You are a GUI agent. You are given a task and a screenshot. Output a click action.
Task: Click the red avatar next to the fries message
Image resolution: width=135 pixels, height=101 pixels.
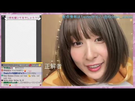click(x=2, y=70)
